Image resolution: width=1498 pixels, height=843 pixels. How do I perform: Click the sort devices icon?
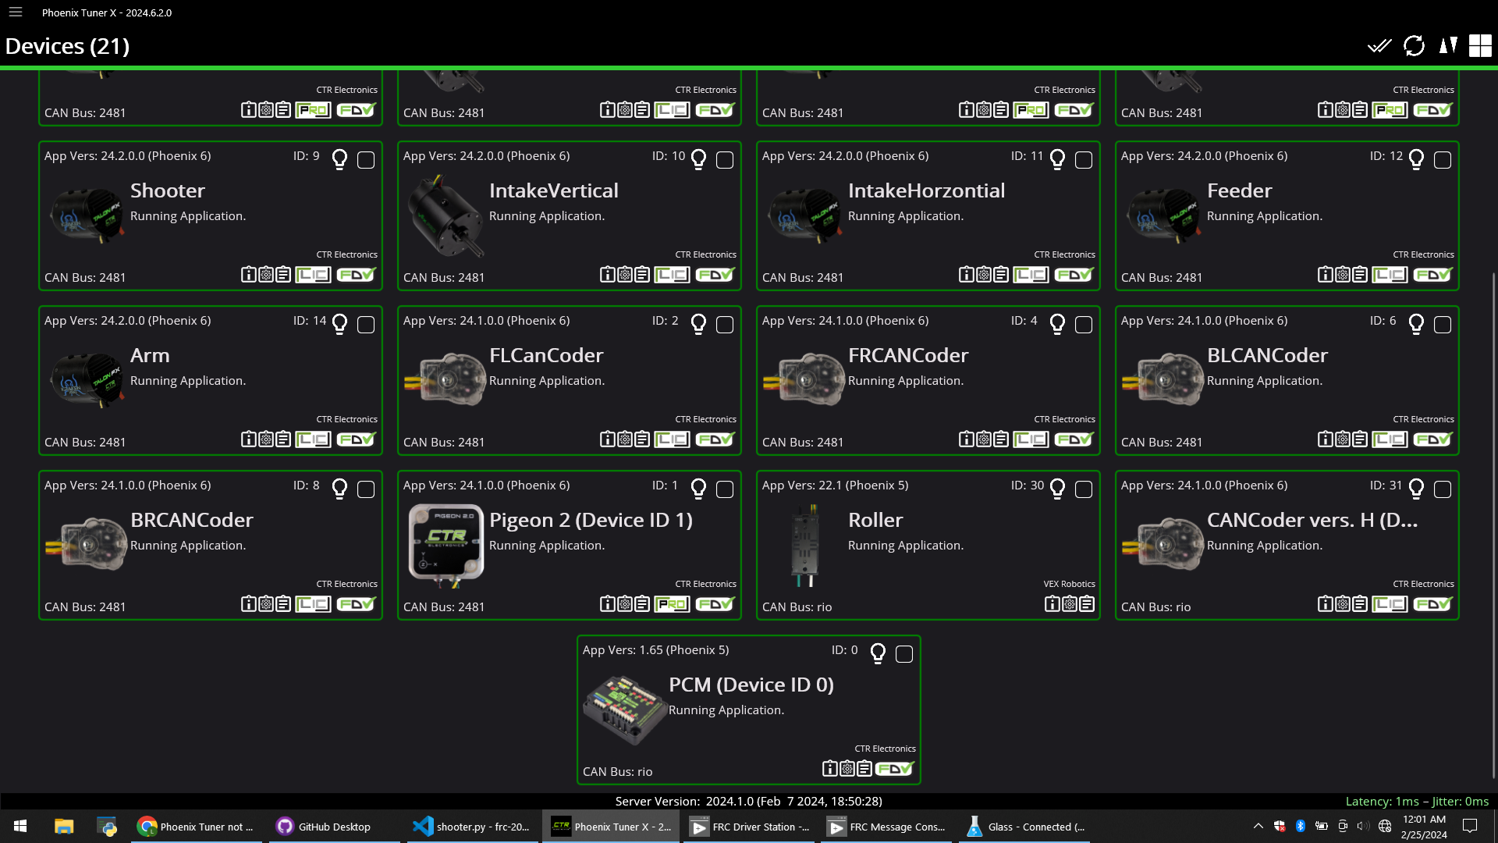click(1448, 46)
